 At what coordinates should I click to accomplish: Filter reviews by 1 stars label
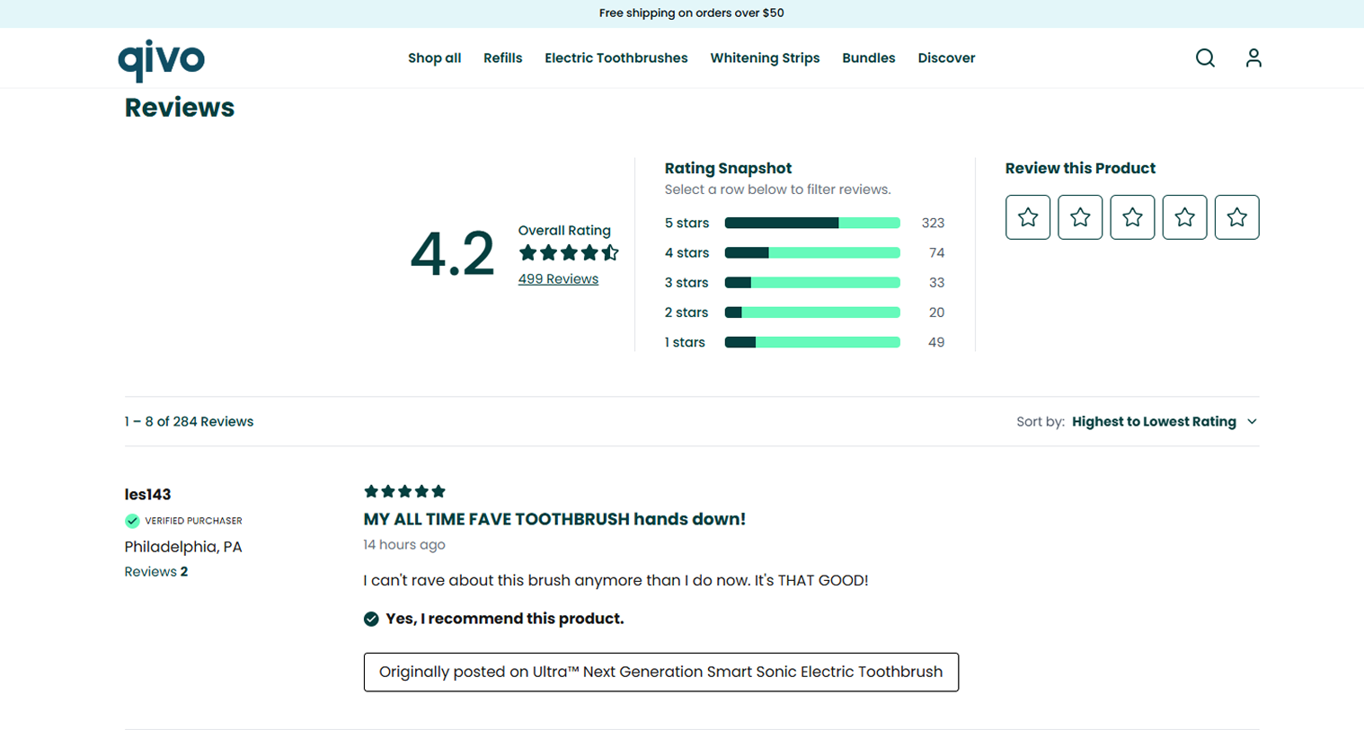pos(685,342)
